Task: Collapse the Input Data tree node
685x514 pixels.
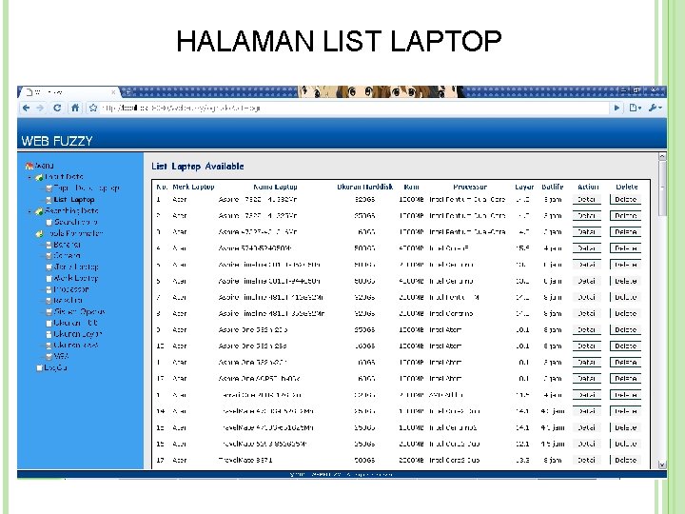Action: point(29,177)
